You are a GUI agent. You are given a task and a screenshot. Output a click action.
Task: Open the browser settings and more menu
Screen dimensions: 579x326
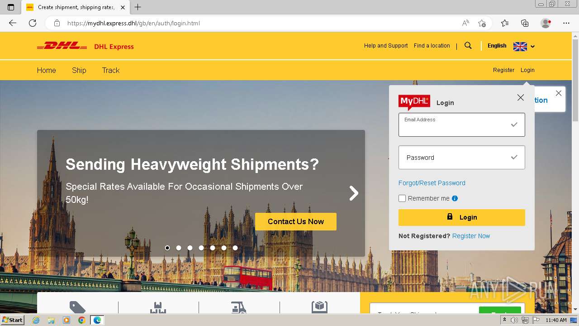[x=566, y=23]
